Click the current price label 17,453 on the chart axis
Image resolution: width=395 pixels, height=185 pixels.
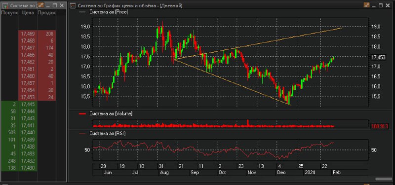point(378,58)
